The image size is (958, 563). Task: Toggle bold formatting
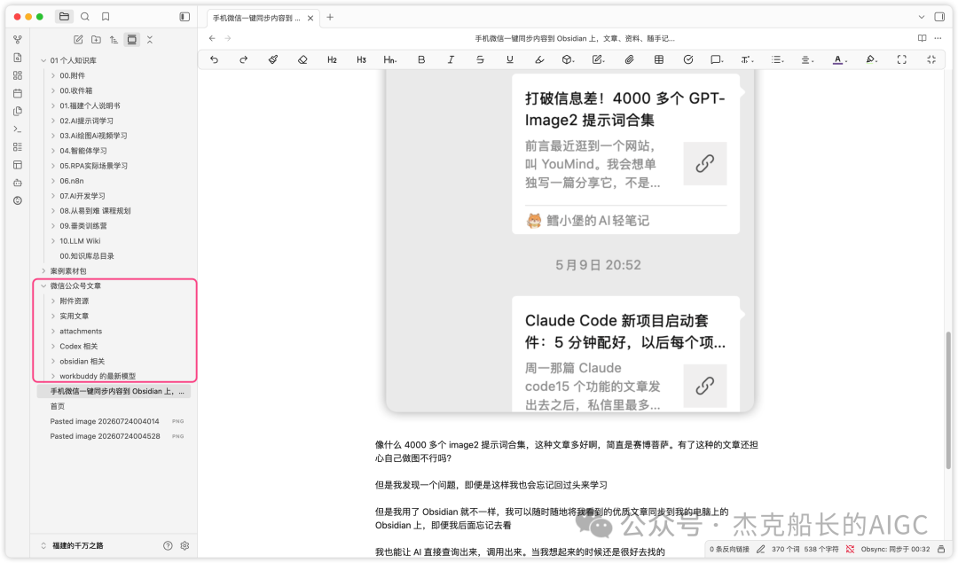coord(421,59)
